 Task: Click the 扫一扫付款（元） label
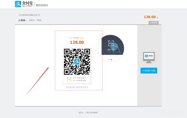pyautogui.click(x=77, y=38)
